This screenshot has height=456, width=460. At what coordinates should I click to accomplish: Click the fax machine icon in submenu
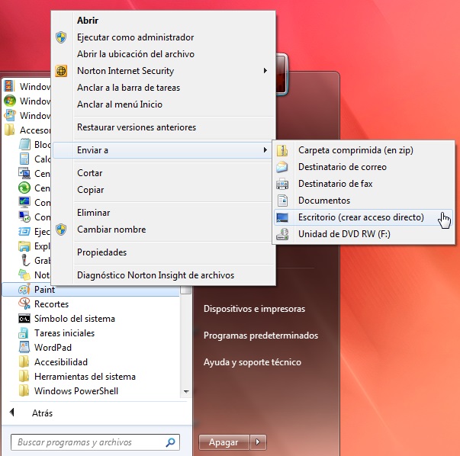click(282, 184)
